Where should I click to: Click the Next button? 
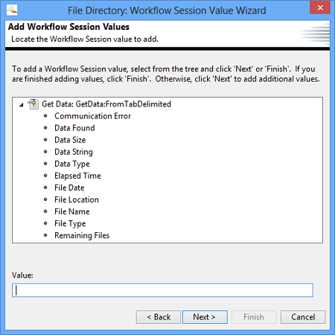(205, 317)
